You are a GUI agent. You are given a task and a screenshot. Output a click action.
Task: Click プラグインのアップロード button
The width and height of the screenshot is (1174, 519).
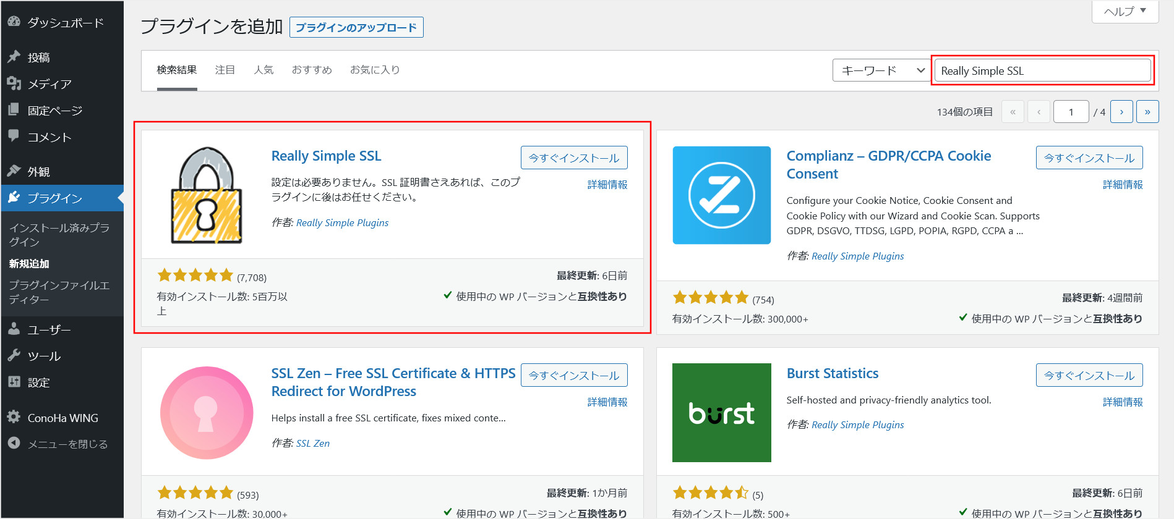click(x=356, y=27)
